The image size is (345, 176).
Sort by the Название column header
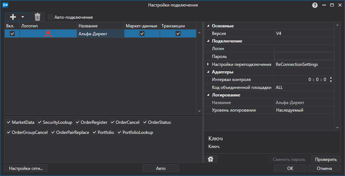(101, 26)
